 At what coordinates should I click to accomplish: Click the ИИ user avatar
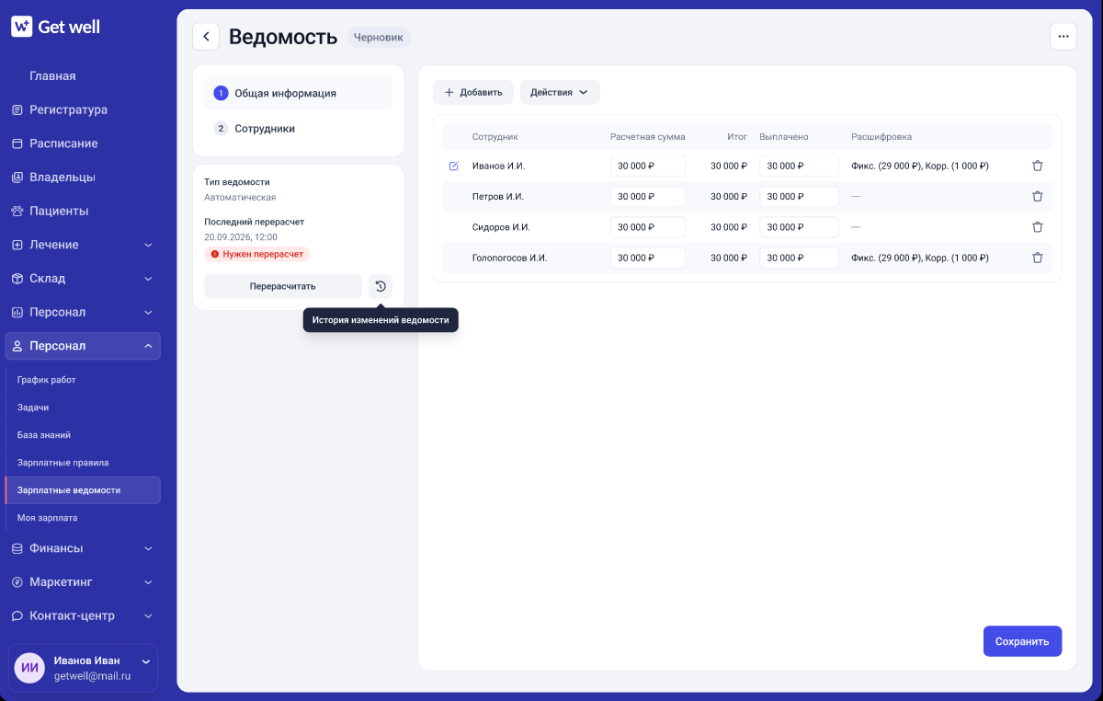[x=30, y=668]
